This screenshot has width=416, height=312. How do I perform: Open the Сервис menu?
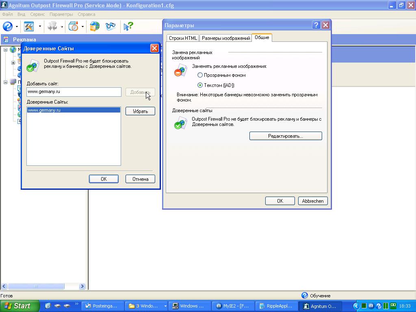(x=37, y=14)
